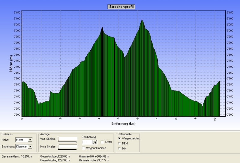This screenshot has height=163, width=240.
Task: Click the first summit peak near 4 km
Action: coord(102,28)
